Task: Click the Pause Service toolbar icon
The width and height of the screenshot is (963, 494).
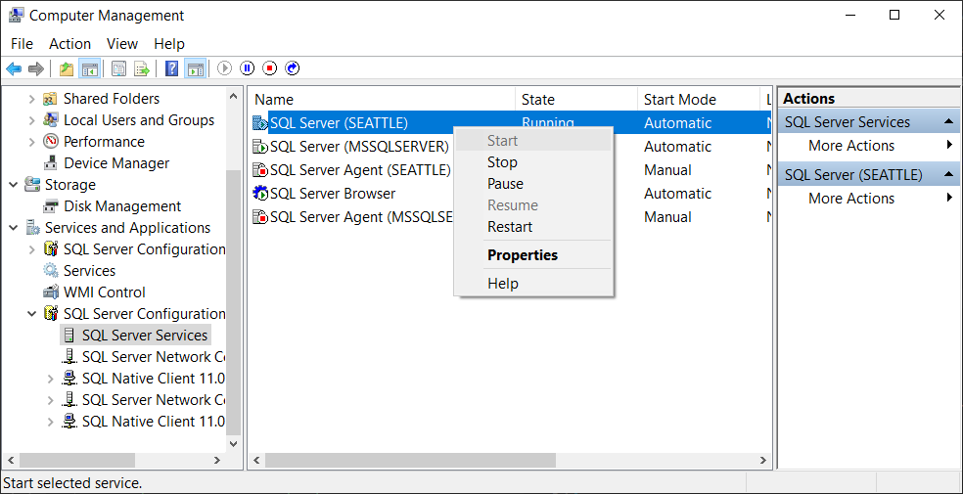Action: [x=248, y=68]
